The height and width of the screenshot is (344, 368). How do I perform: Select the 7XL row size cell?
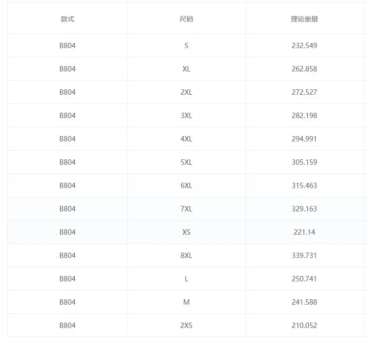(x=186, y=209)
